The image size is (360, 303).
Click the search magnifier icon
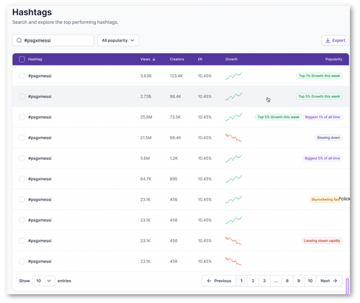pos(19,40)
